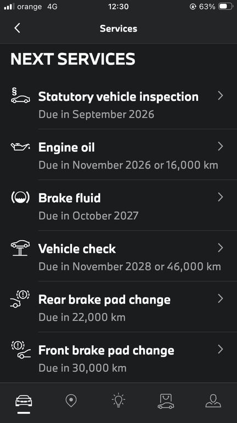237x423 pixels.
Task: Click the Front brake pad icon
Action: click(x=21, y=350)
